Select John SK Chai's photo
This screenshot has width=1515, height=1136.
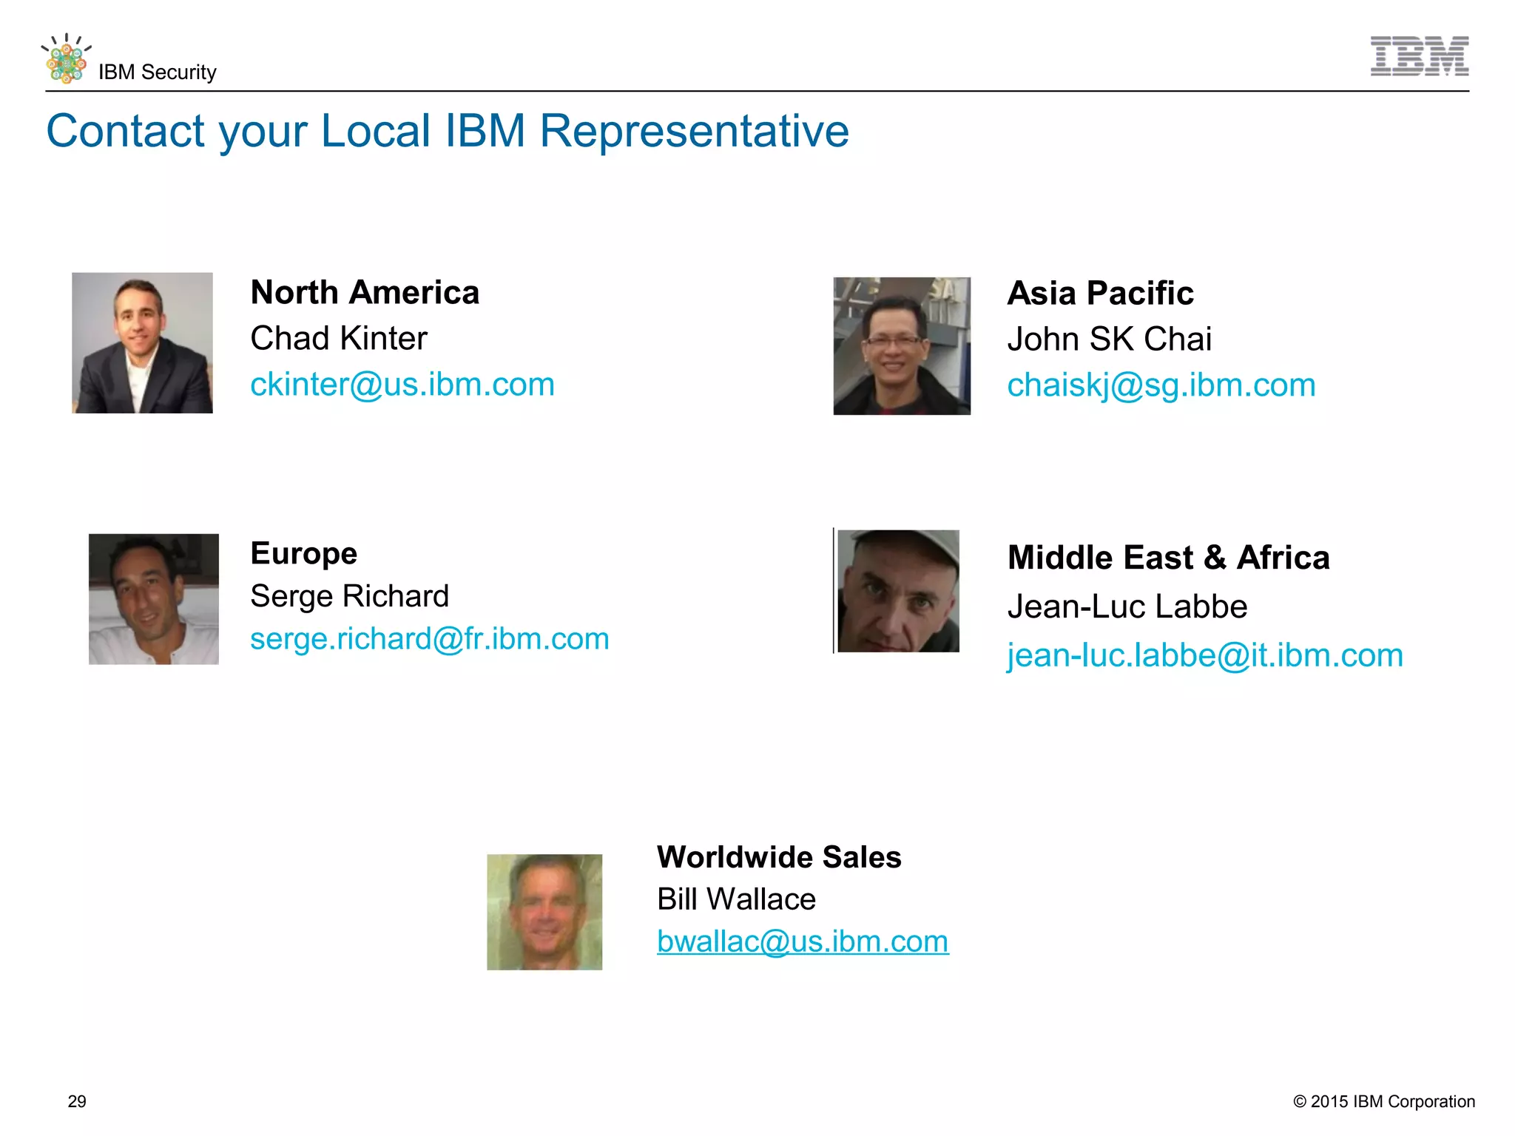point(902,346)
